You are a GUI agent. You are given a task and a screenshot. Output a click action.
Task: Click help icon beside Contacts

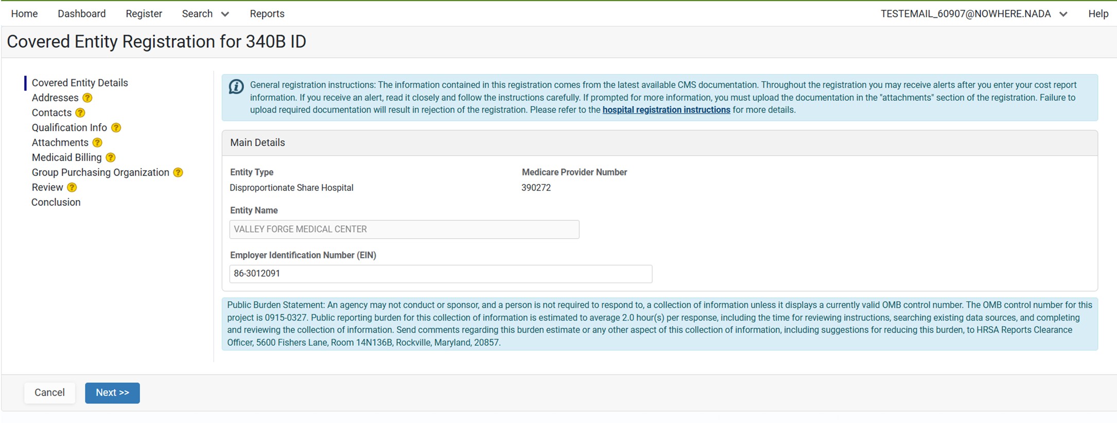coord(80,113)
